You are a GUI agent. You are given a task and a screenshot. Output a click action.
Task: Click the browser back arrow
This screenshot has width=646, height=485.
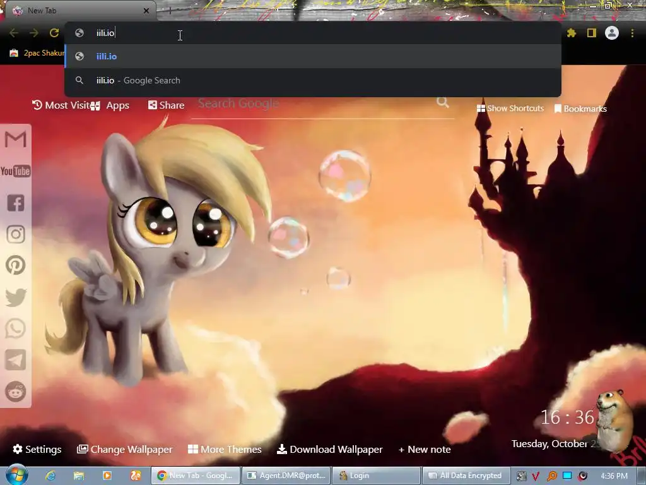(14, 33)
